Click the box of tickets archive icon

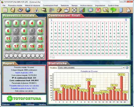(59, 10)
